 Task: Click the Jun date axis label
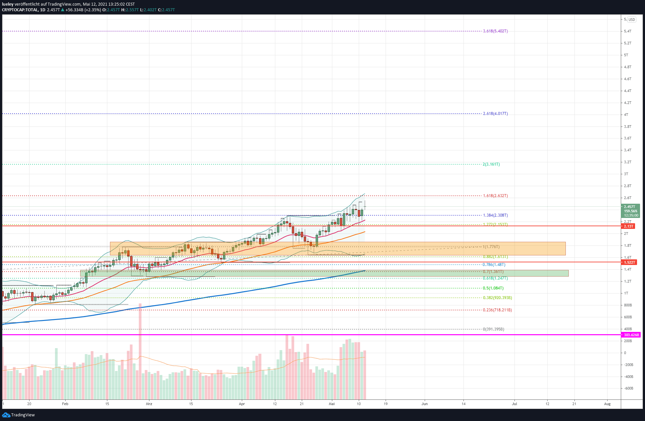click(x=425, y=404)
